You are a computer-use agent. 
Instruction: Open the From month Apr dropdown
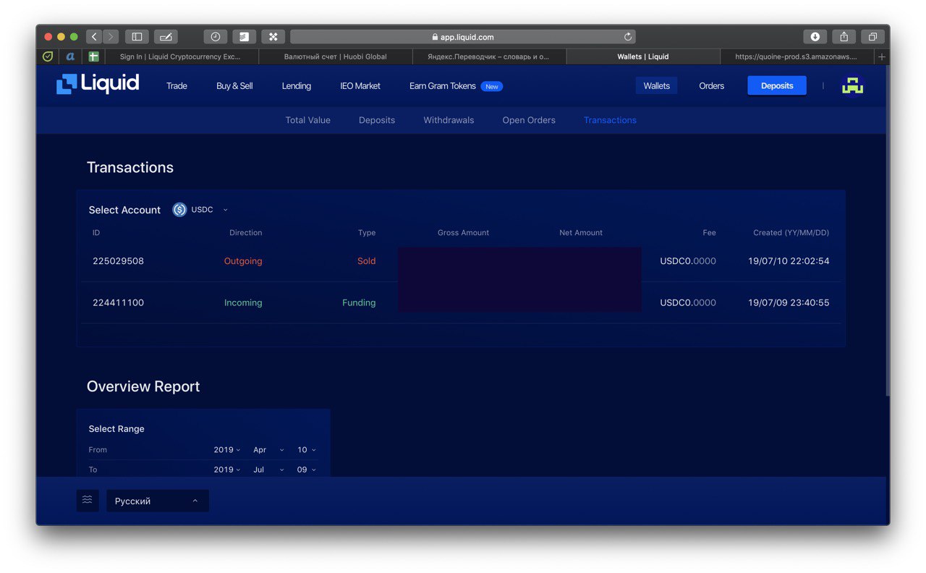(268, 450)
